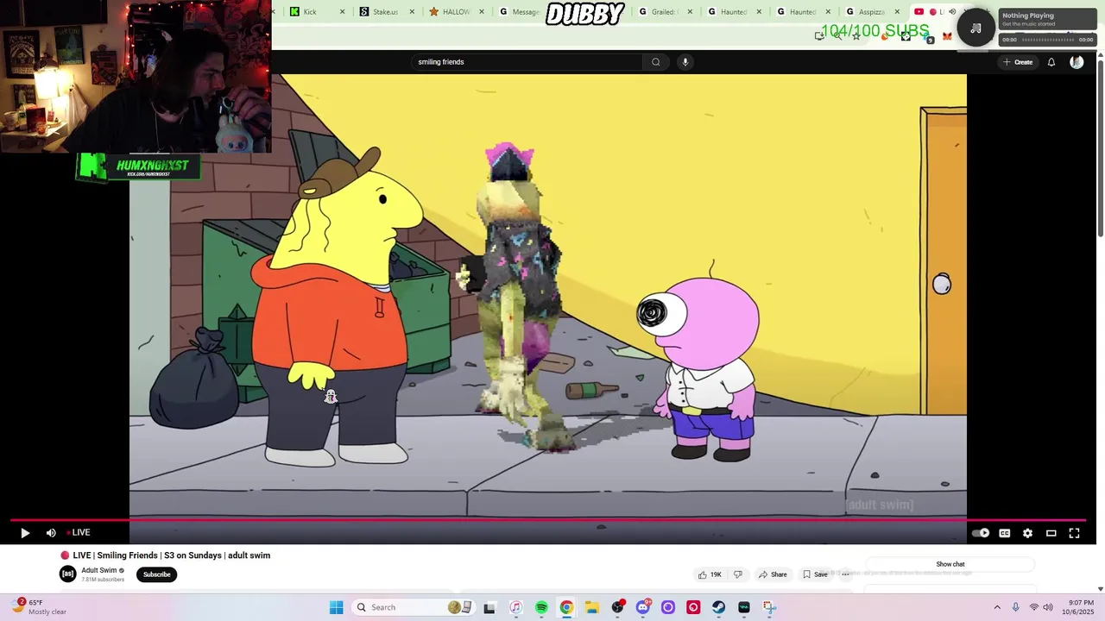This screenshot has height=621, width=1105.
Task: Click the music widget time progress bar
Action: (x=1047, y=40)
